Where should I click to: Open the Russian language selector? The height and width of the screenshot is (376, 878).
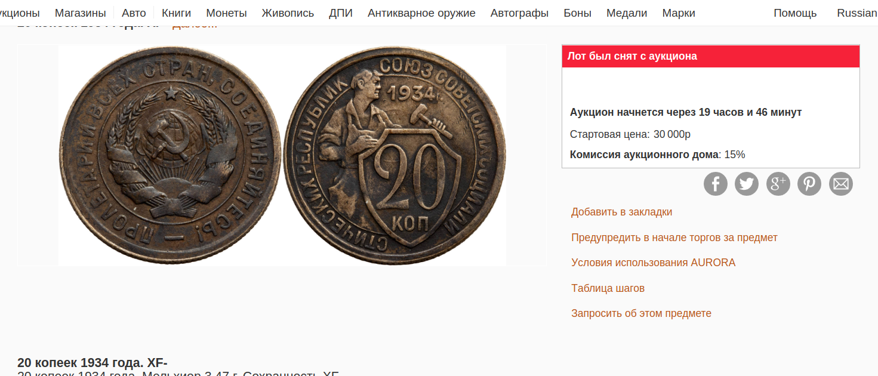pyautogui.click(x=857, y=13)
